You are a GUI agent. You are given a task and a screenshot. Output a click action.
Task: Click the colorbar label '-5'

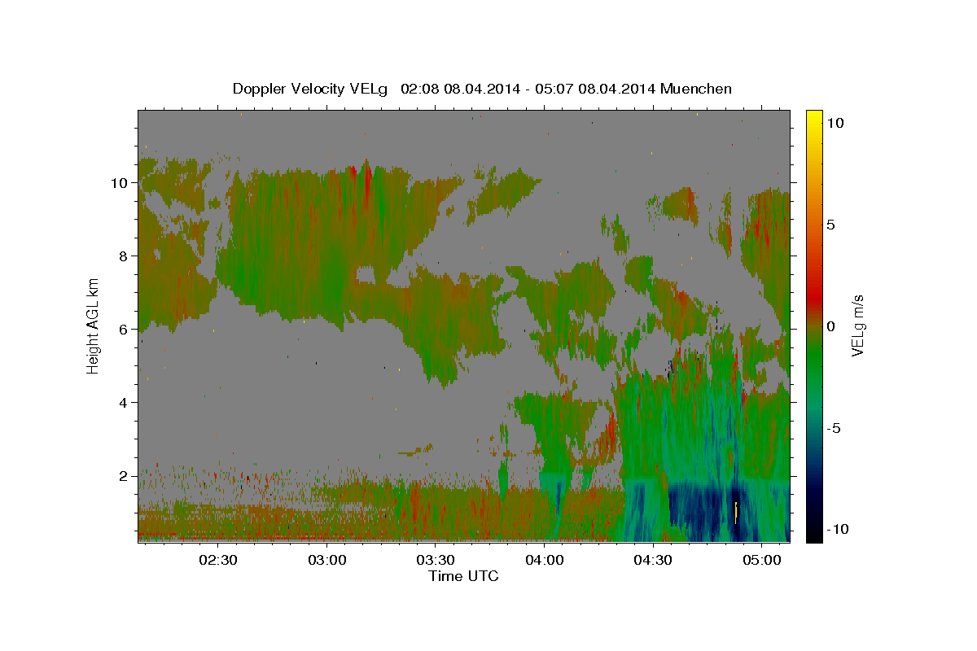[x=834, y=428]
